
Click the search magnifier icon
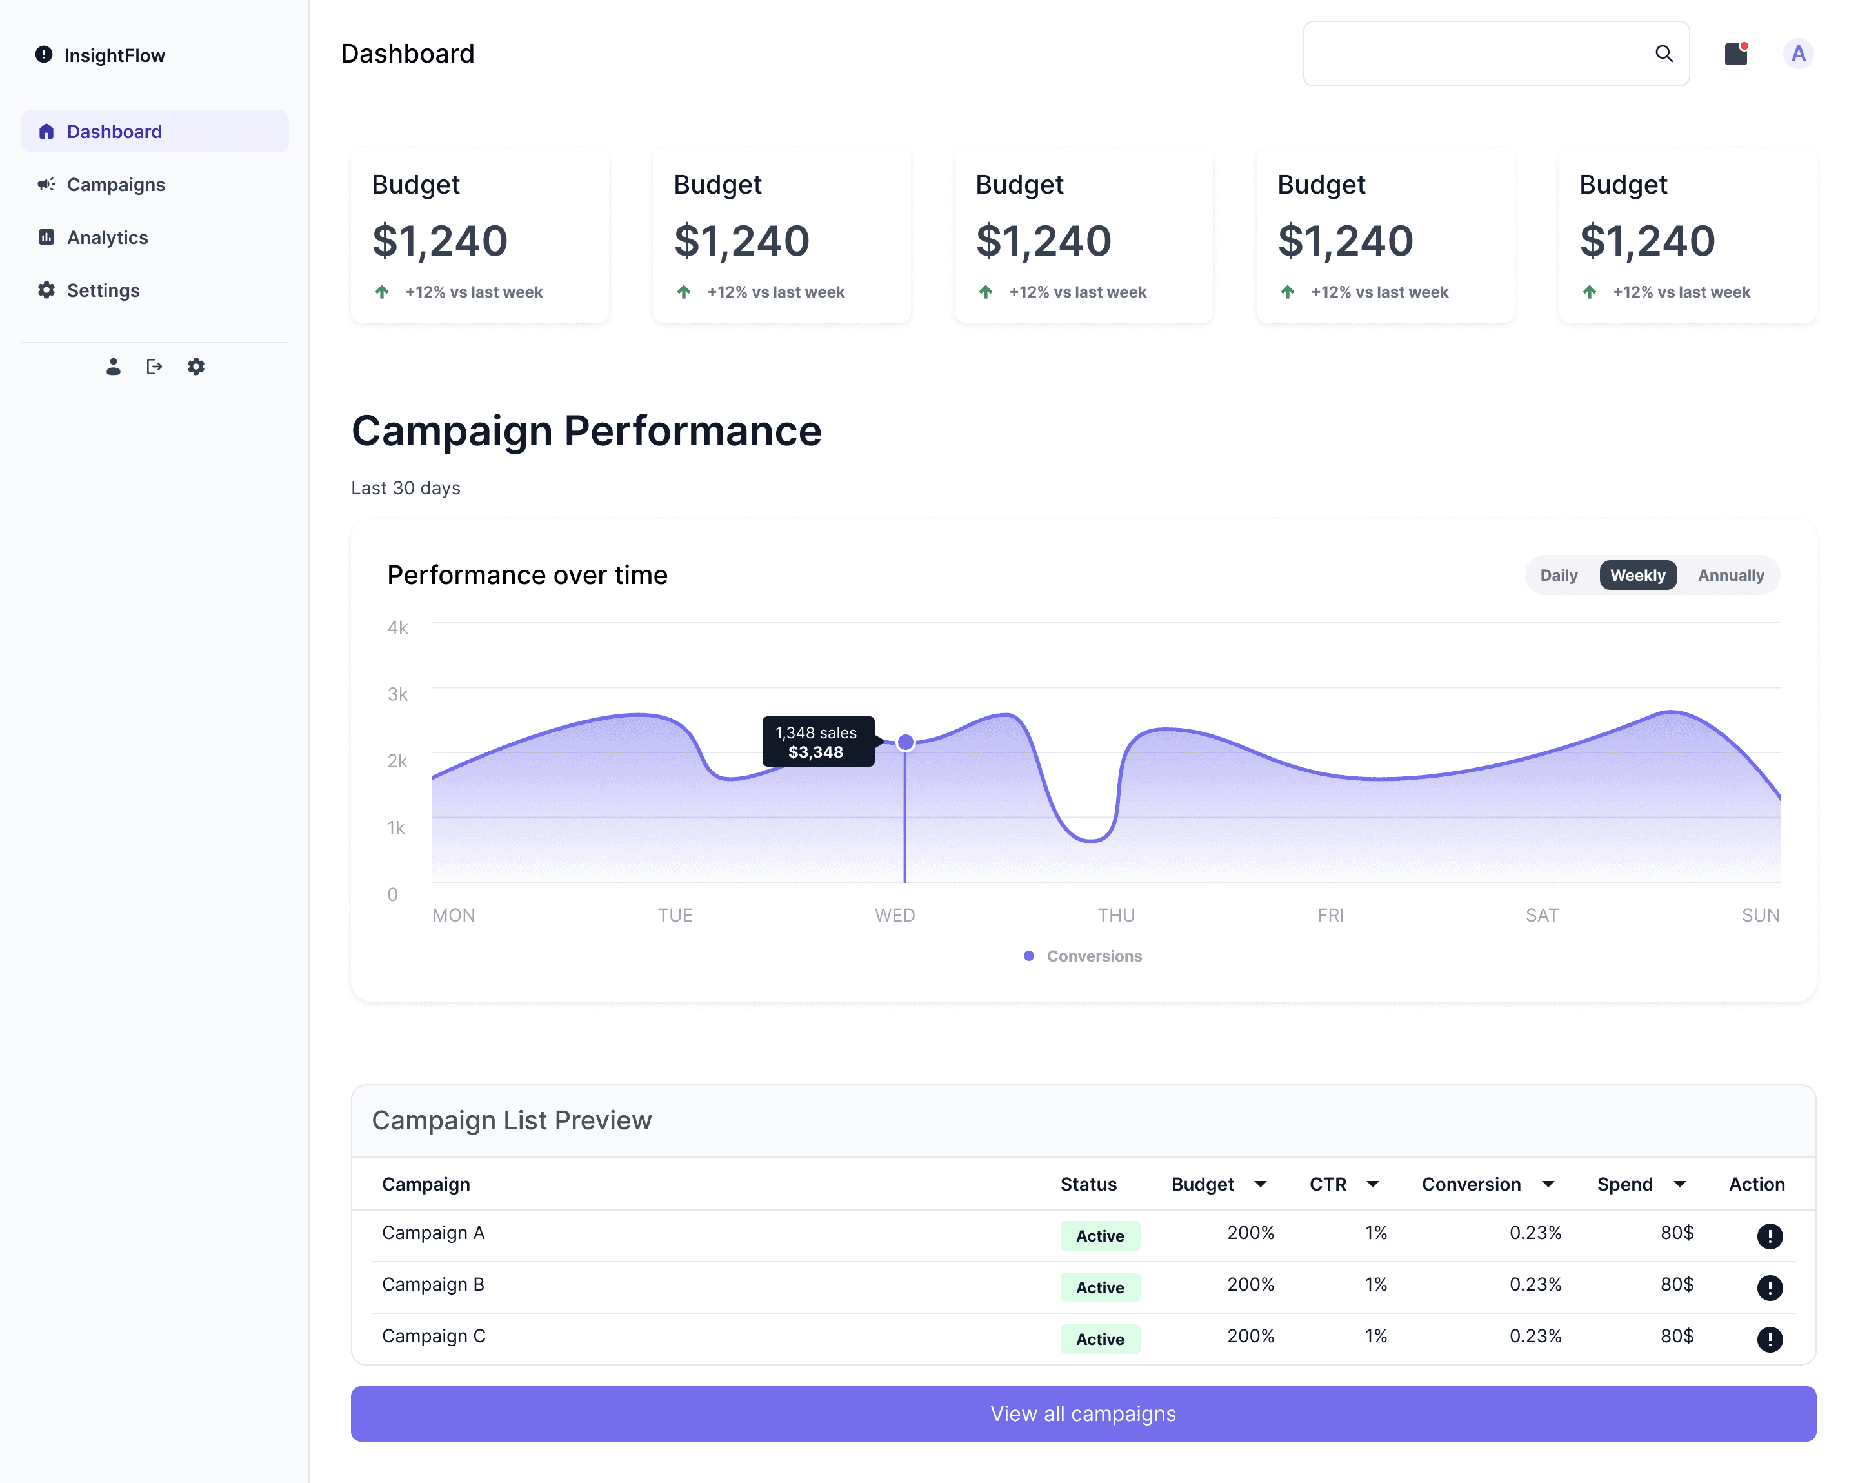click(1663, 54)
